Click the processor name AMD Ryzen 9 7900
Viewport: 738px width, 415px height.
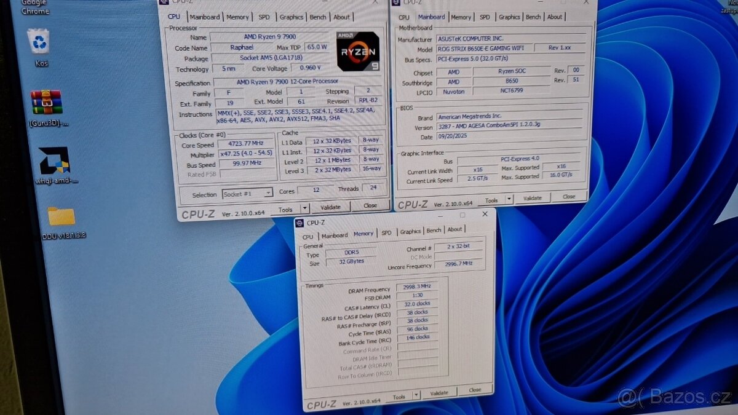pyautogui.click(x=271, y=37)
